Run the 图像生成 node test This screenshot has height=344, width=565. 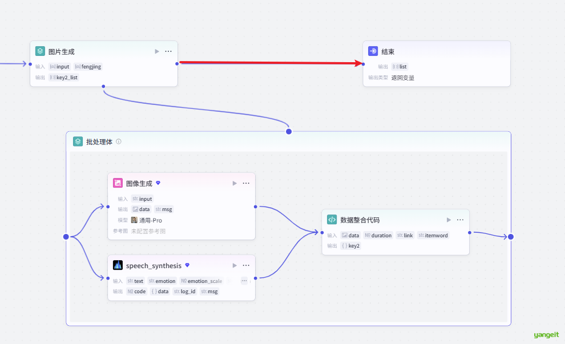click(235, 183)
